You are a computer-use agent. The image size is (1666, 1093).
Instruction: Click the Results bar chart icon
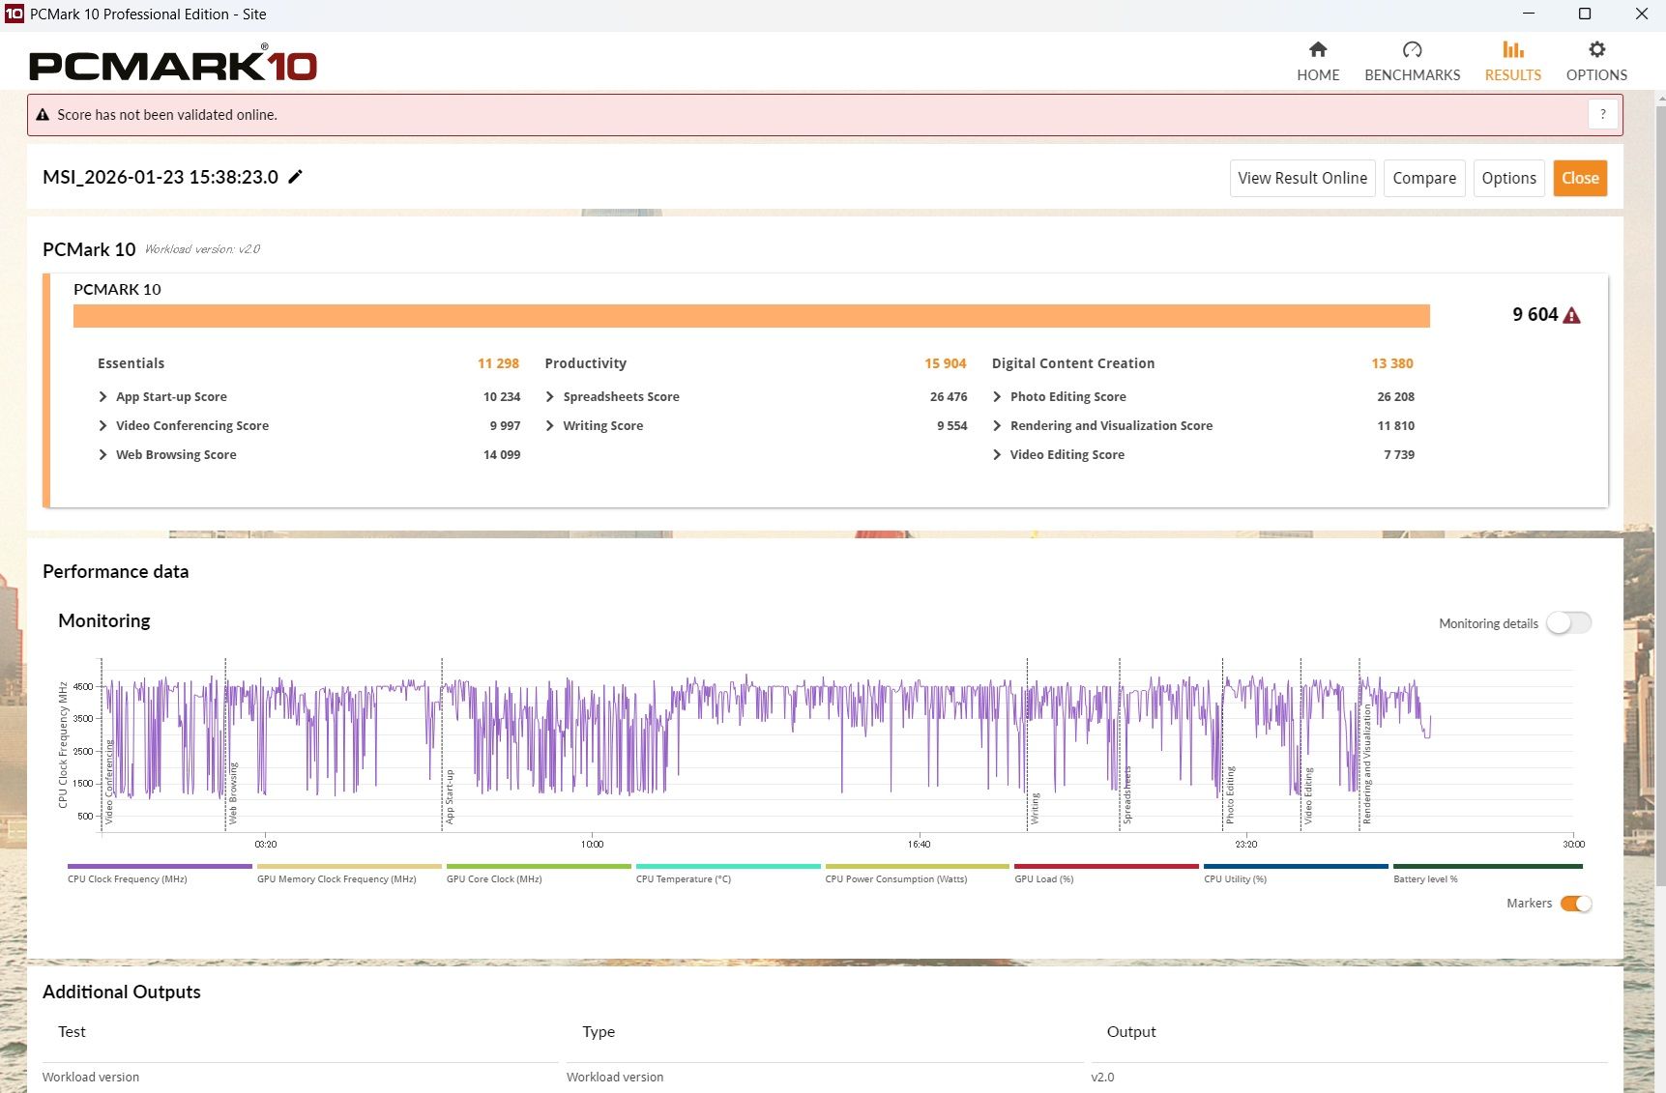pyautogui.click(x=1512, y=50)
